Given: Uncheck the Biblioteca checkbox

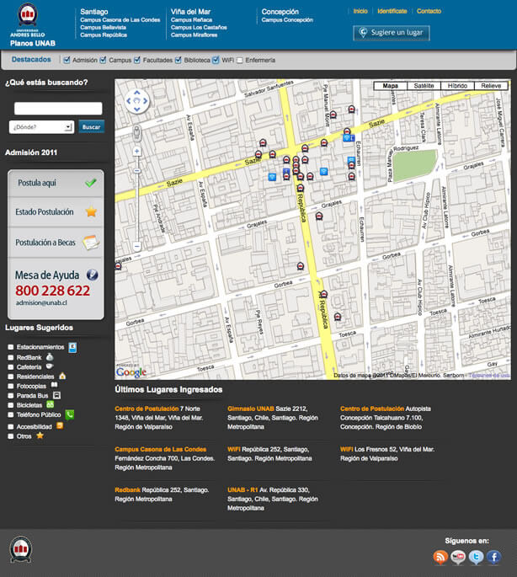Looking at the screenshot, I should [179, 60].
